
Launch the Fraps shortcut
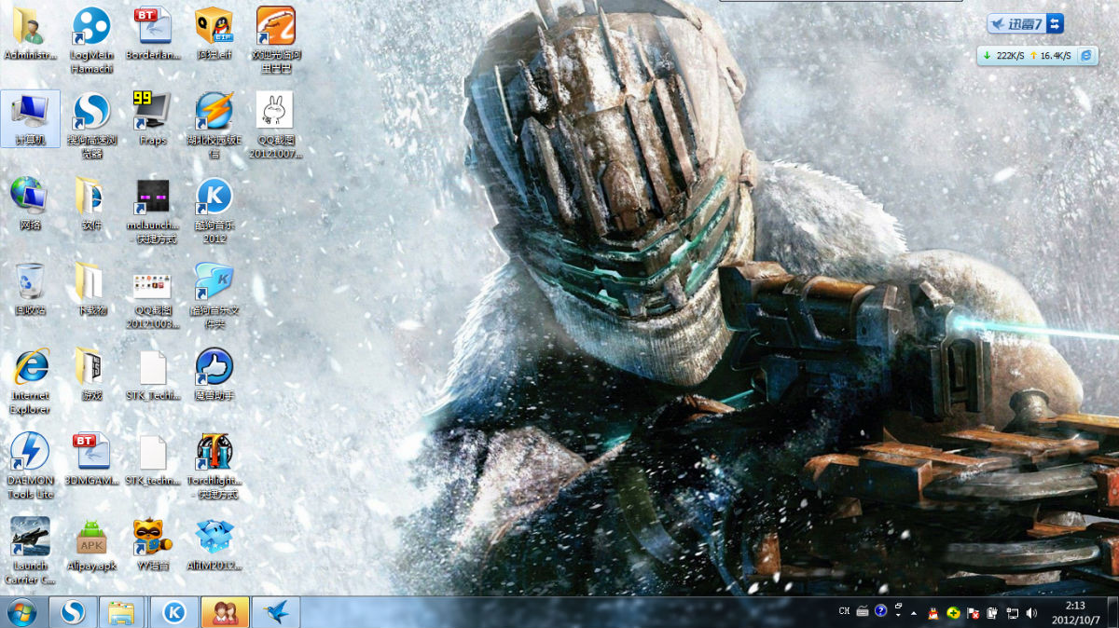(153, 118)
